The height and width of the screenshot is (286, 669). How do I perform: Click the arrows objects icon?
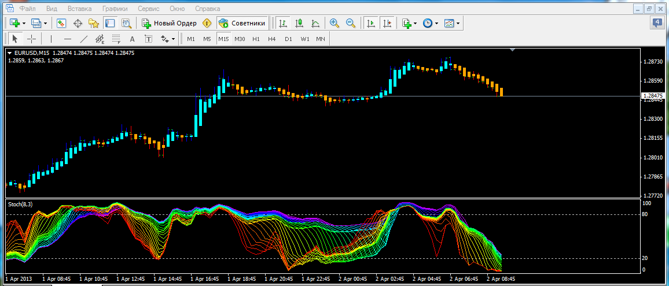164,39
